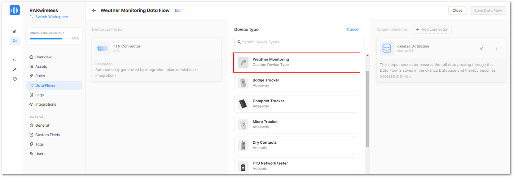
Task: Click the RAKwireless workspace name
Action: pos(44,11)
